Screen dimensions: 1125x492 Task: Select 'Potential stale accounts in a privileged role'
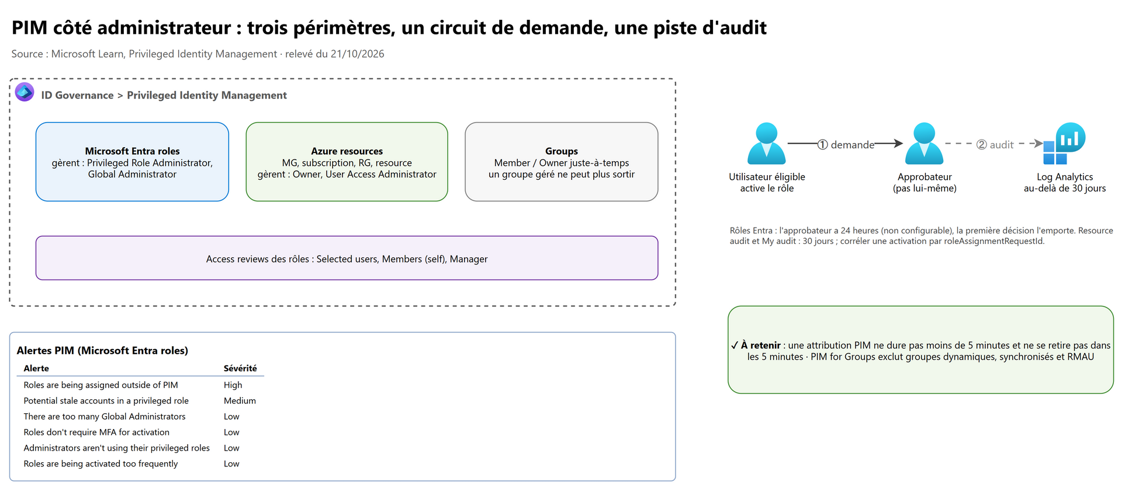point(106,400)
